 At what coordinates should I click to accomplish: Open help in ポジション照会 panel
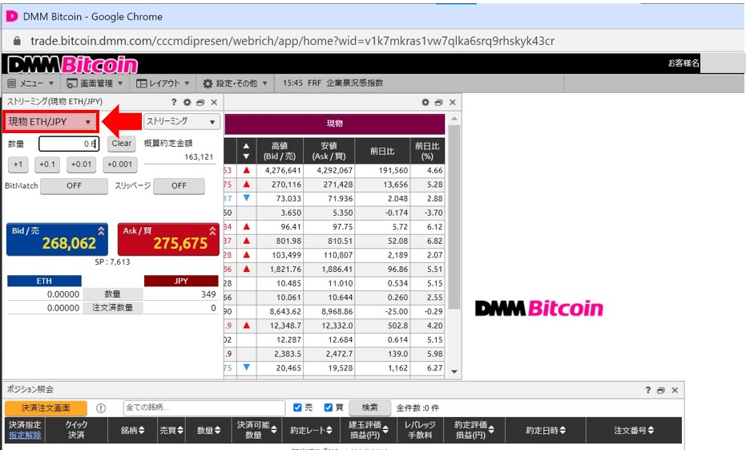(647, 391)
